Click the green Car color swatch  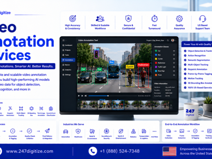pos(156,51)
